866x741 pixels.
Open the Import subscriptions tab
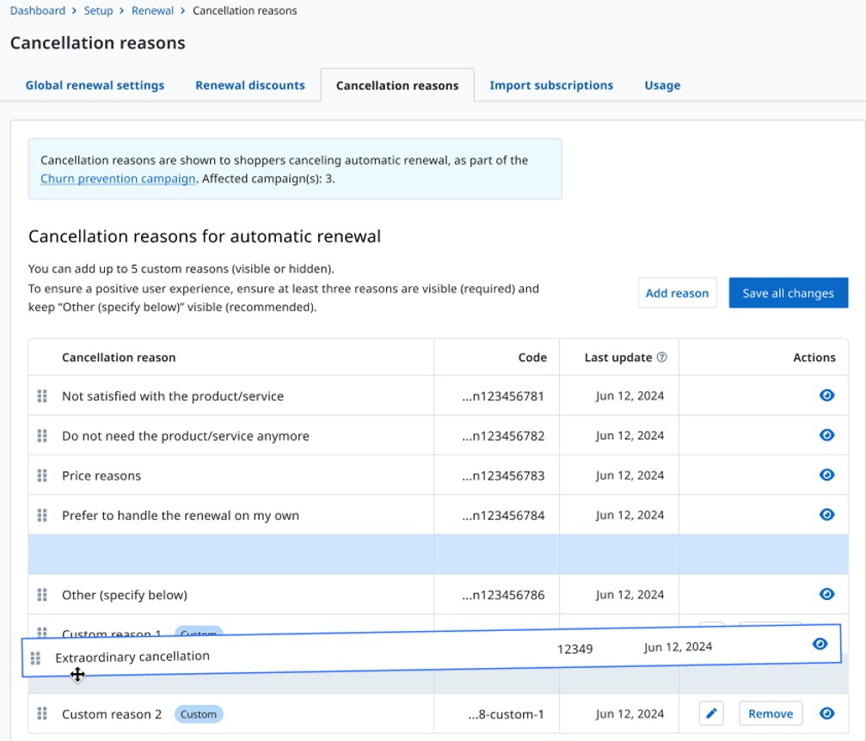551,85
